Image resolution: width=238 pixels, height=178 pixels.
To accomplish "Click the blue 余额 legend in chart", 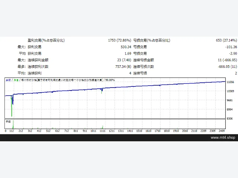I will click(8, 80).
